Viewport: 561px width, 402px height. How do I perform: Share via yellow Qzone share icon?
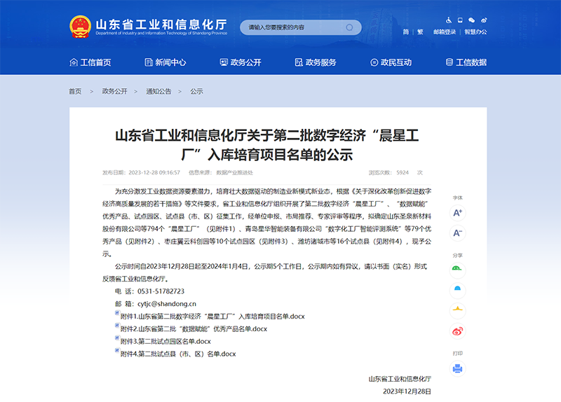(x=458, y=311)
